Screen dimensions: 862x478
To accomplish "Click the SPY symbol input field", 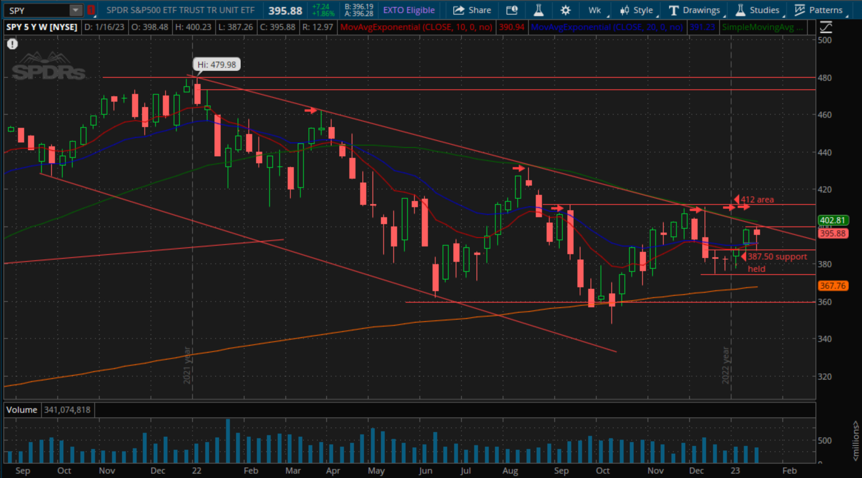I will click(36, 10).
